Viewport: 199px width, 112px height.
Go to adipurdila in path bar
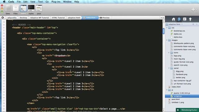coord(12,18)
